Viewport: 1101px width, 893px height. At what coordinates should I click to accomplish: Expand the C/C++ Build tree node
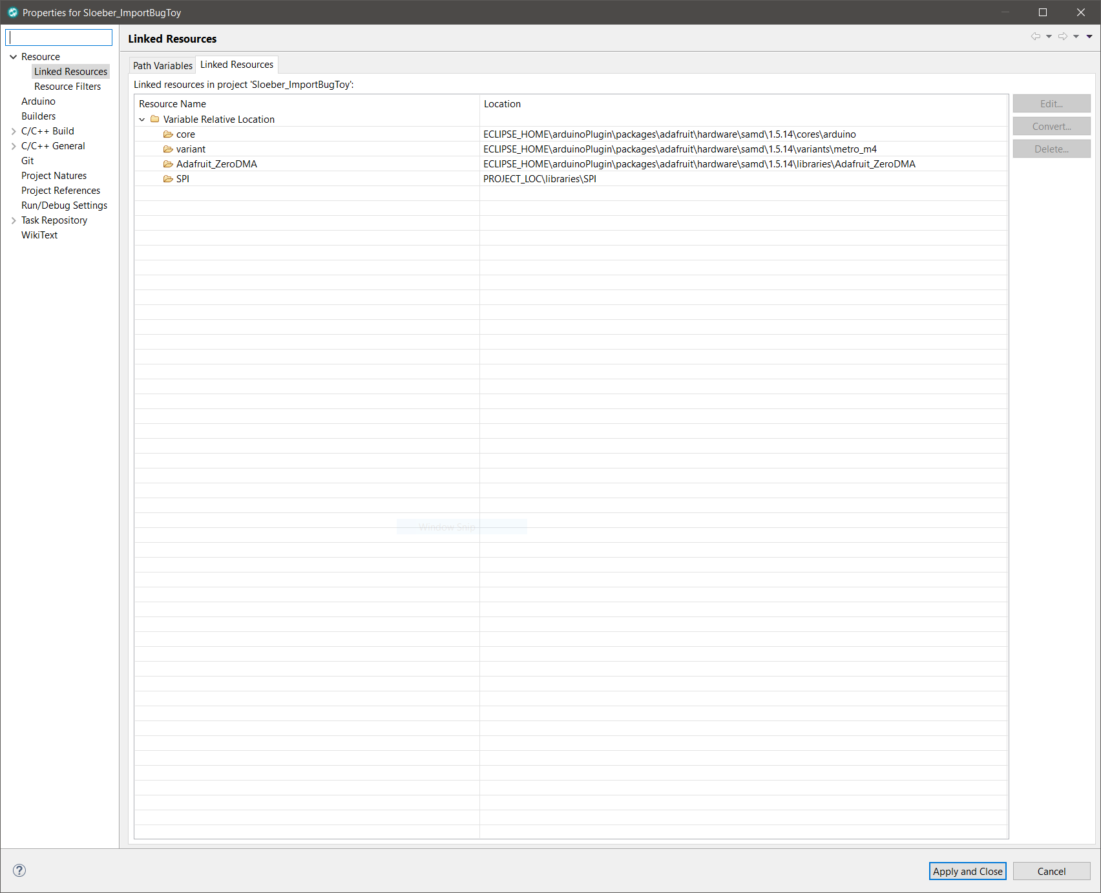tap(13, 131)
